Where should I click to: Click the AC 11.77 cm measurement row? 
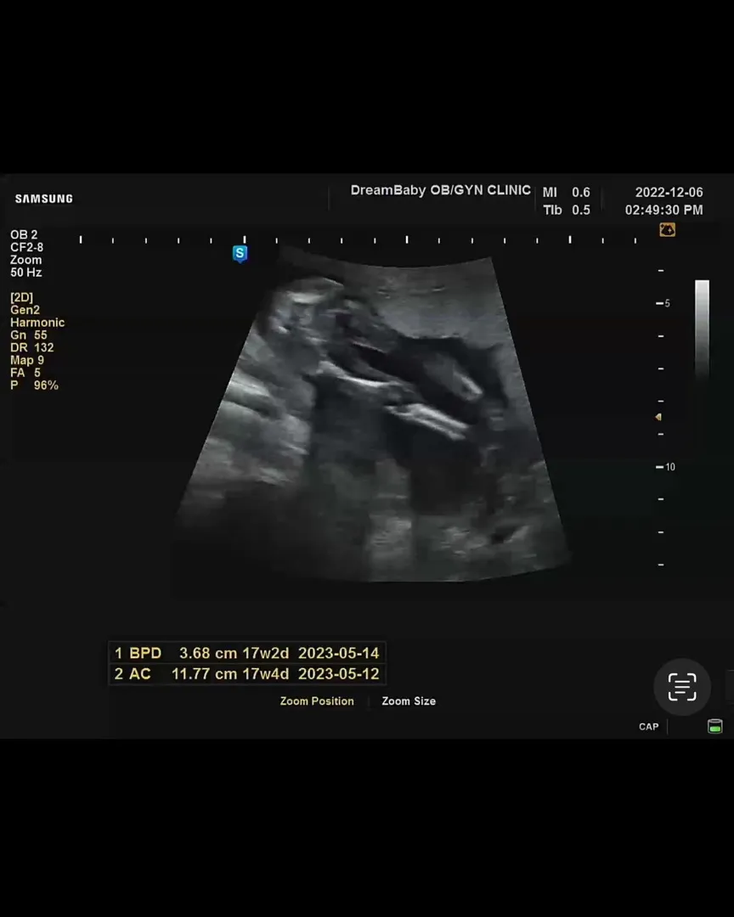click(247, 673)
